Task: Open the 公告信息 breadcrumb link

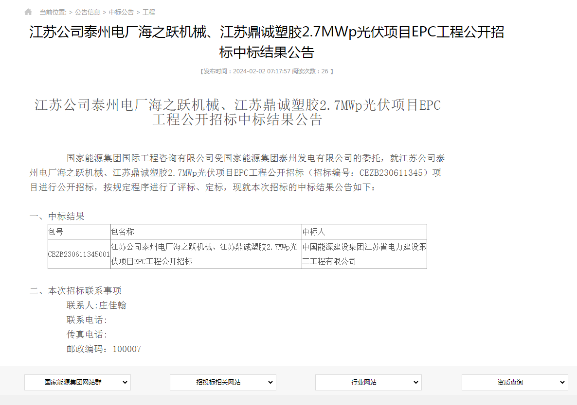Action: [88, 12]
